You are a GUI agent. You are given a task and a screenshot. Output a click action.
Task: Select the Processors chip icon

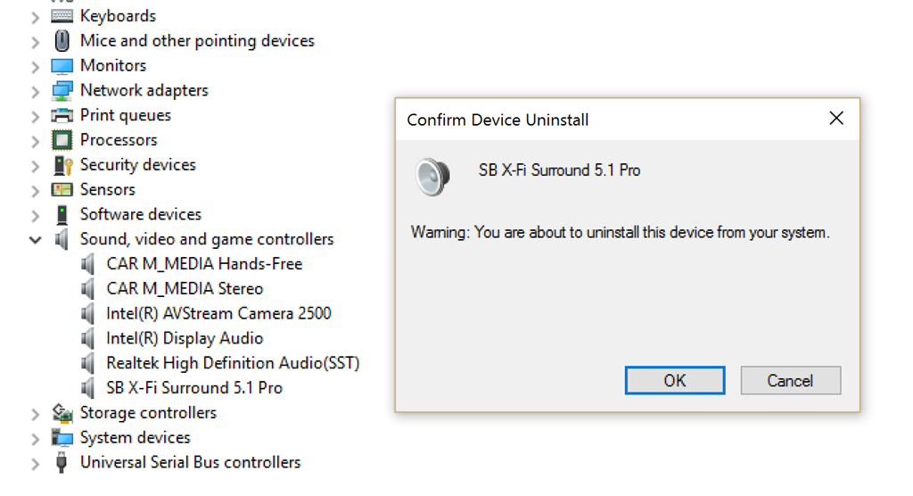(62, 140)
